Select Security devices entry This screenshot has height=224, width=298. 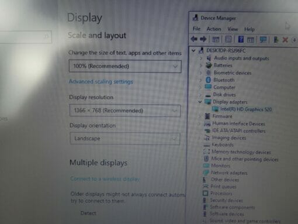[227, 200]
